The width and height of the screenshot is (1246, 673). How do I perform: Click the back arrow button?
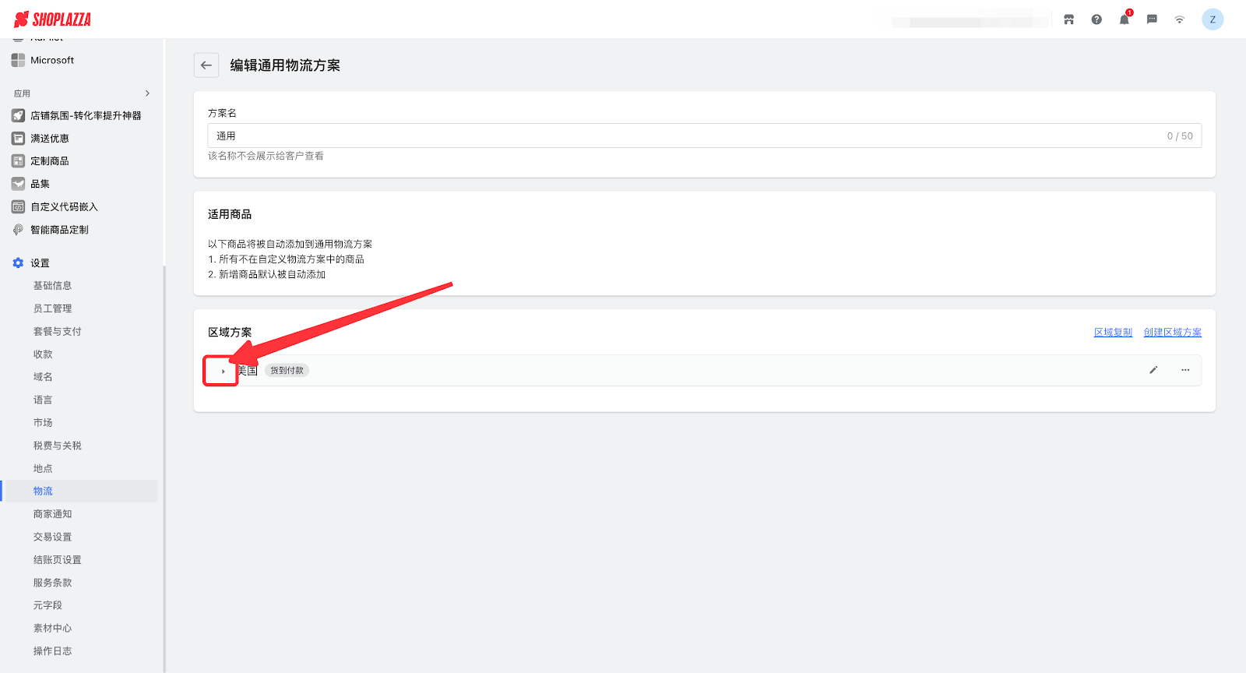pyautogui.click(x=206, y=65)
